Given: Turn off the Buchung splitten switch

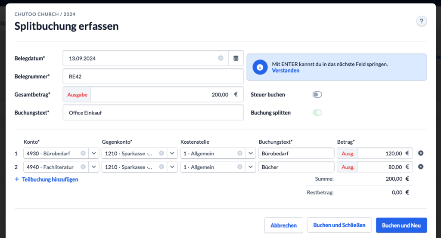Looking at the screenshot, I should coord(317,113).
